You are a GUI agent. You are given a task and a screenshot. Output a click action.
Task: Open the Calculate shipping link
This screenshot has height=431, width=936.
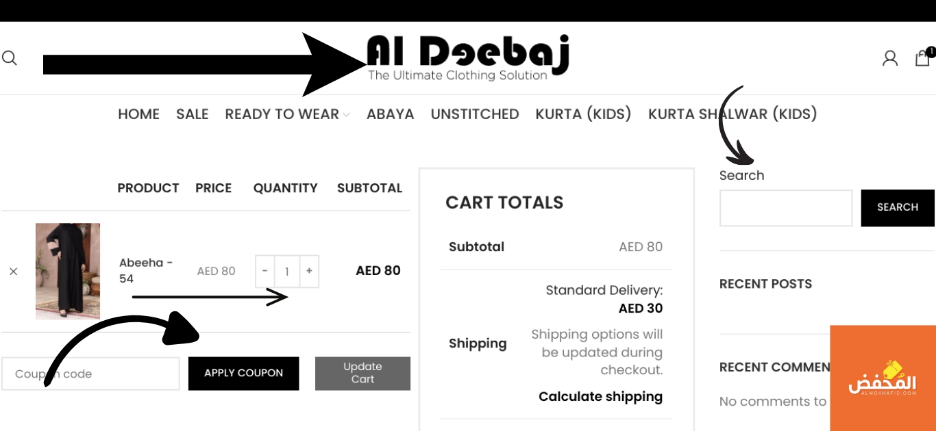[x=600, y=397]
